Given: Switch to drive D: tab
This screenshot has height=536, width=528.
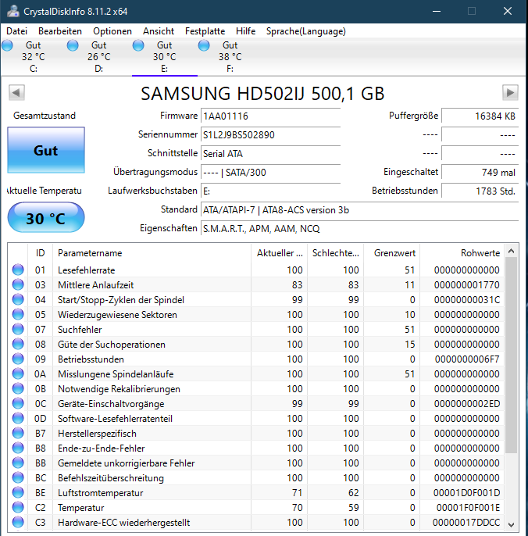Looking at the screenshot, I should click(98, 57).
